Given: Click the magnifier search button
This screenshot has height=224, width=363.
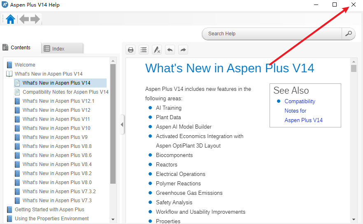Looking at the screenshot, I should click(349, 34).
